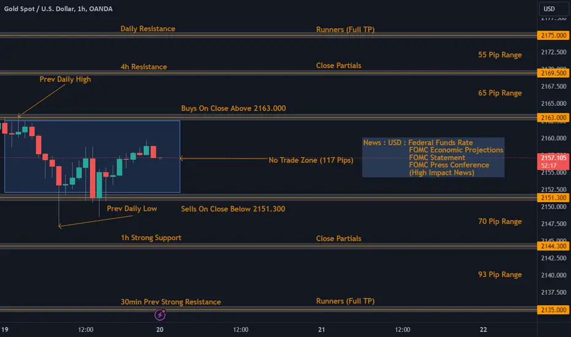571x337 pixels.
Task: Select the 2151.300 price line label
Action: pos(553,198)
